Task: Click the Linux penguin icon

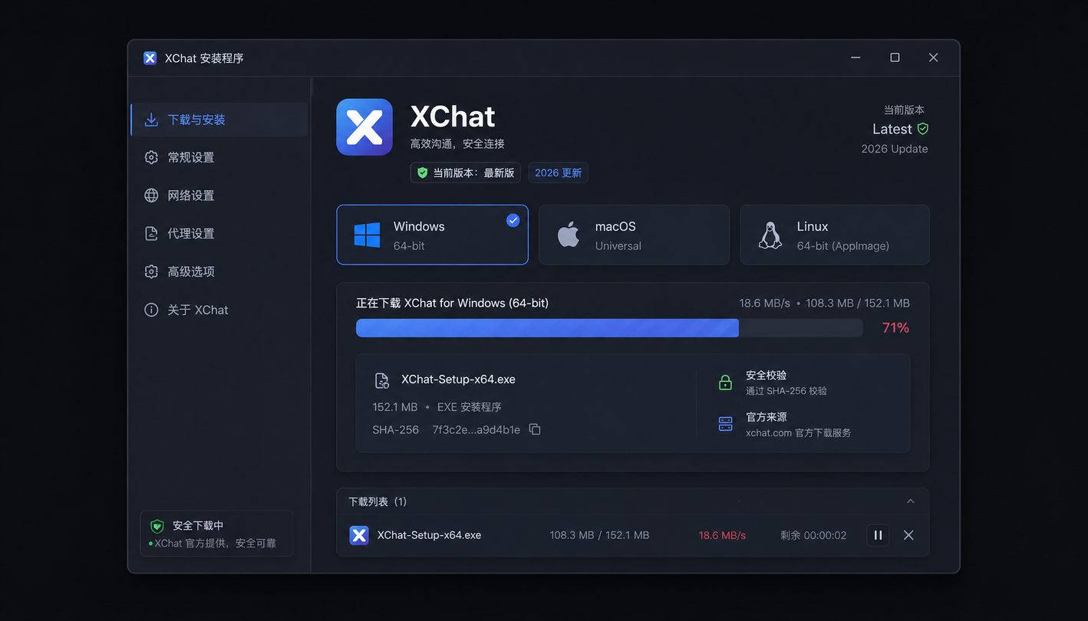Action: [770, 235]
